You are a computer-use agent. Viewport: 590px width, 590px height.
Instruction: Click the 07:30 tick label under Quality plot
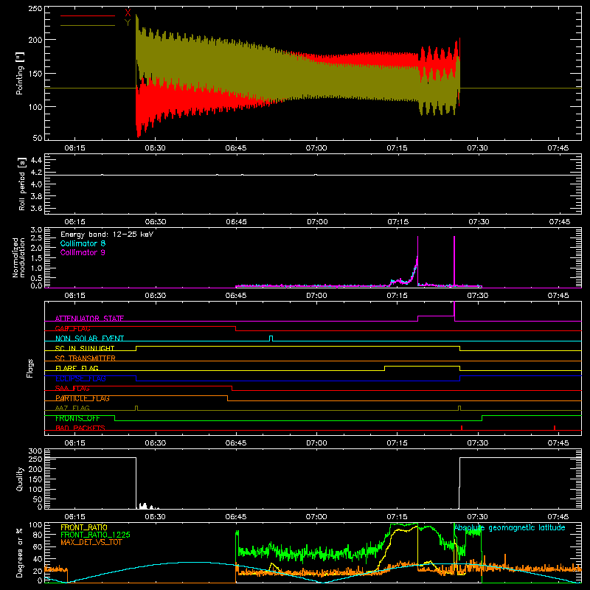tap(477, 517)
